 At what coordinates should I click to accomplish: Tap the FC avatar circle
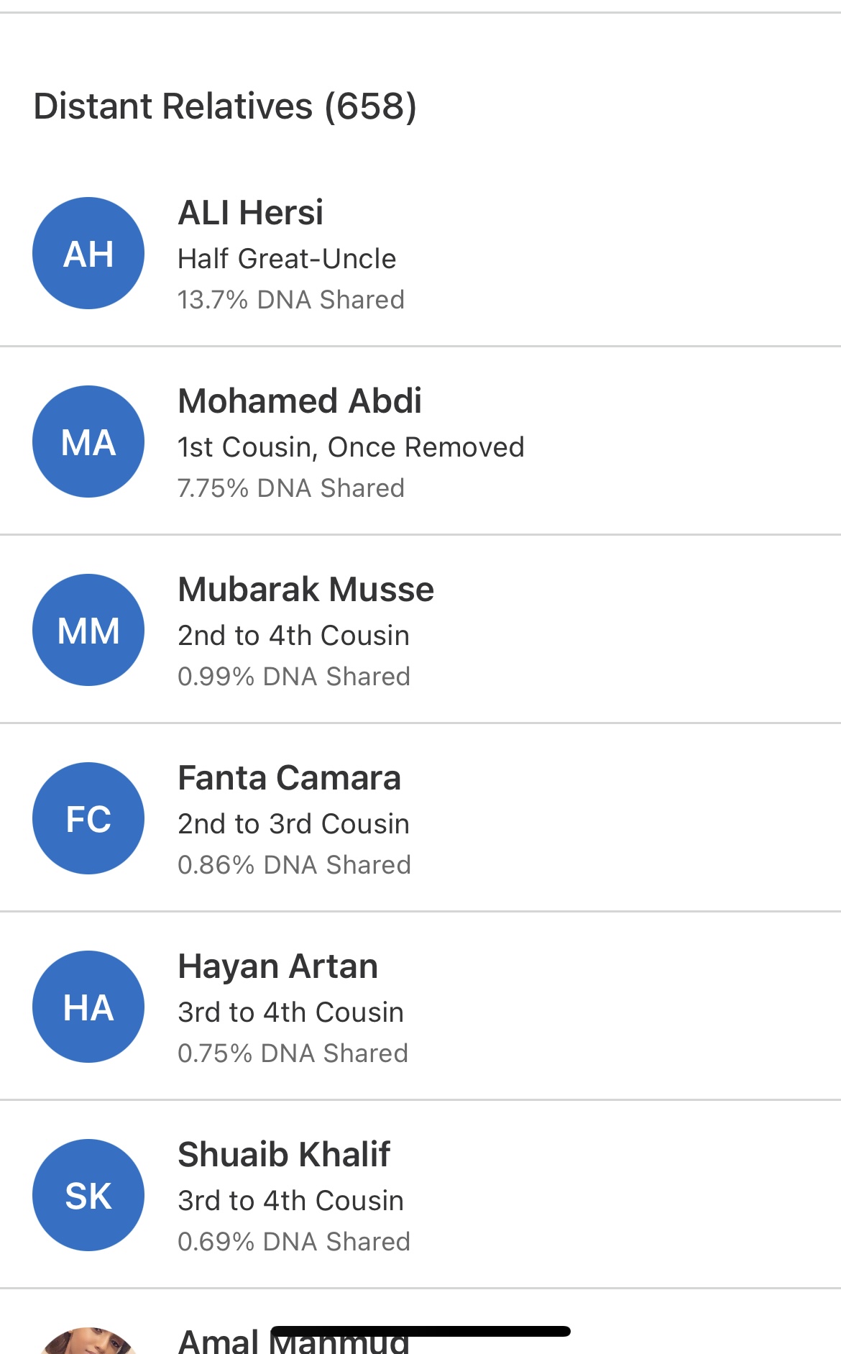(x=88, y=818)
